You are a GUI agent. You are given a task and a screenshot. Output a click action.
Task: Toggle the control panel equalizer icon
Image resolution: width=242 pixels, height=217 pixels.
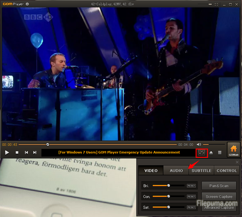[202, 153]
